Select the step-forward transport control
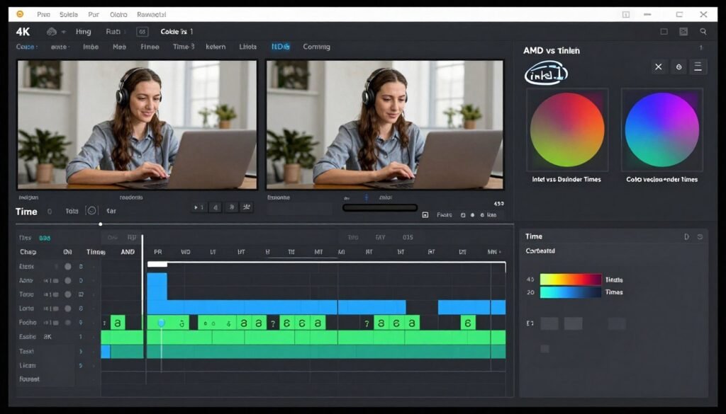726x414 pixels. pos(232,207)
